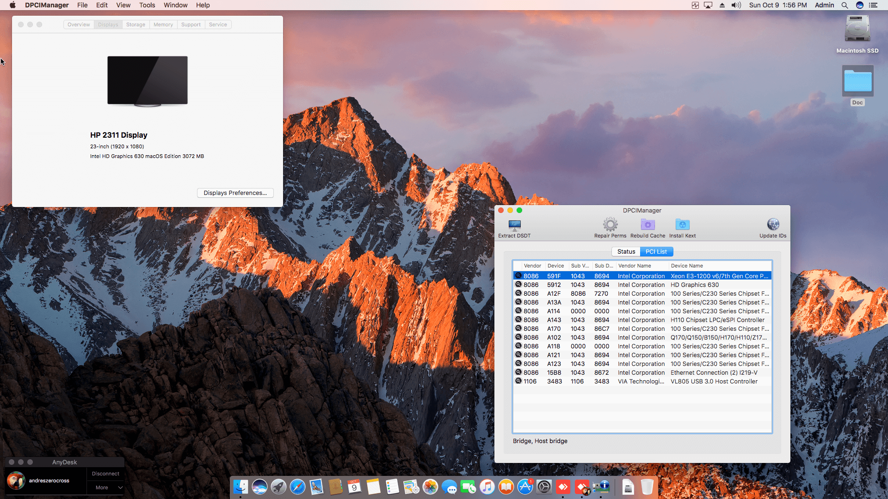The width and height of the screenshot is (888, 499).
Task: Open iBooks in the Dock
Action: (x=506, y=487)
